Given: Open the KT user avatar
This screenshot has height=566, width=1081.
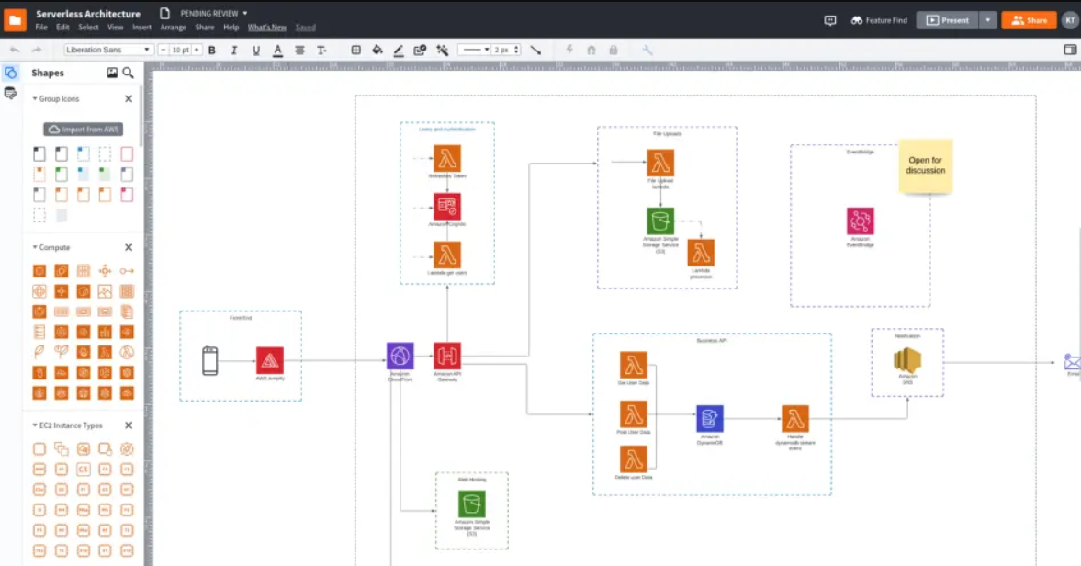Looking at the screenshot, I should 1069,21.
